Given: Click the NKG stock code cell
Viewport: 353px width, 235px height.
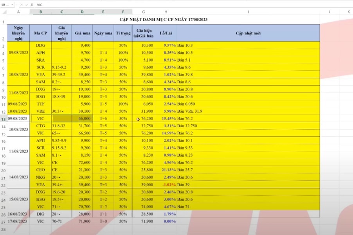Looking at the screenshot, I should click(41, 177).
